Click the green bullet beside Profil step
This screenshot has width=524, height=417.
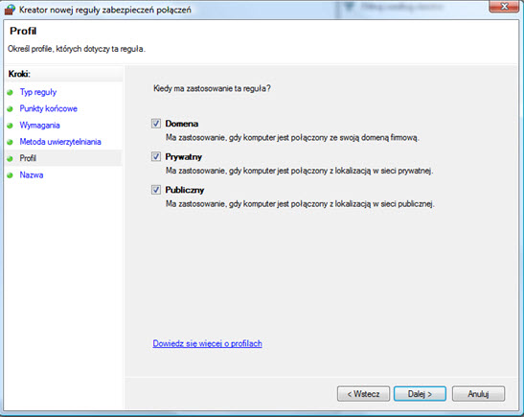tap(10, 158)
